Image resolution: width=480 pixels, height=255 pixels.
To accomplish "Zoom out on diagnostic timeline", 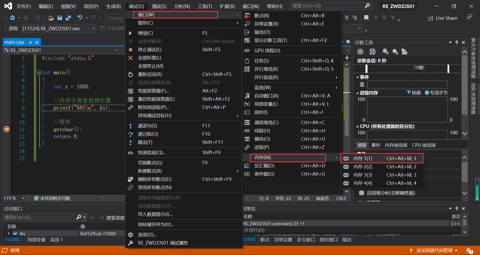I will point(395,52).
